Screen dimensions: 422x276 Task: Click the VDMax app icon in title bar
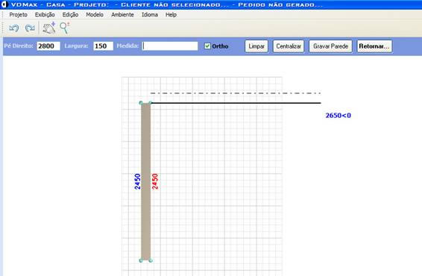tap(4, 4)
